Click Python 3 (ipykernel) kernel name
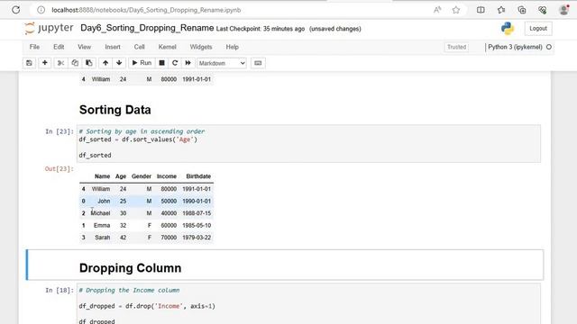This screenshot has width=577, height=324. [515, 47]
